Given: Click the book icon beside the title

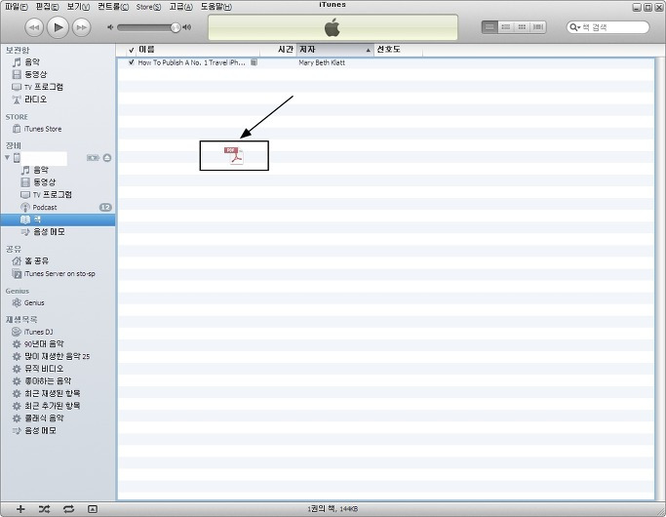Looking at the screenshot, I should (254, 62).
